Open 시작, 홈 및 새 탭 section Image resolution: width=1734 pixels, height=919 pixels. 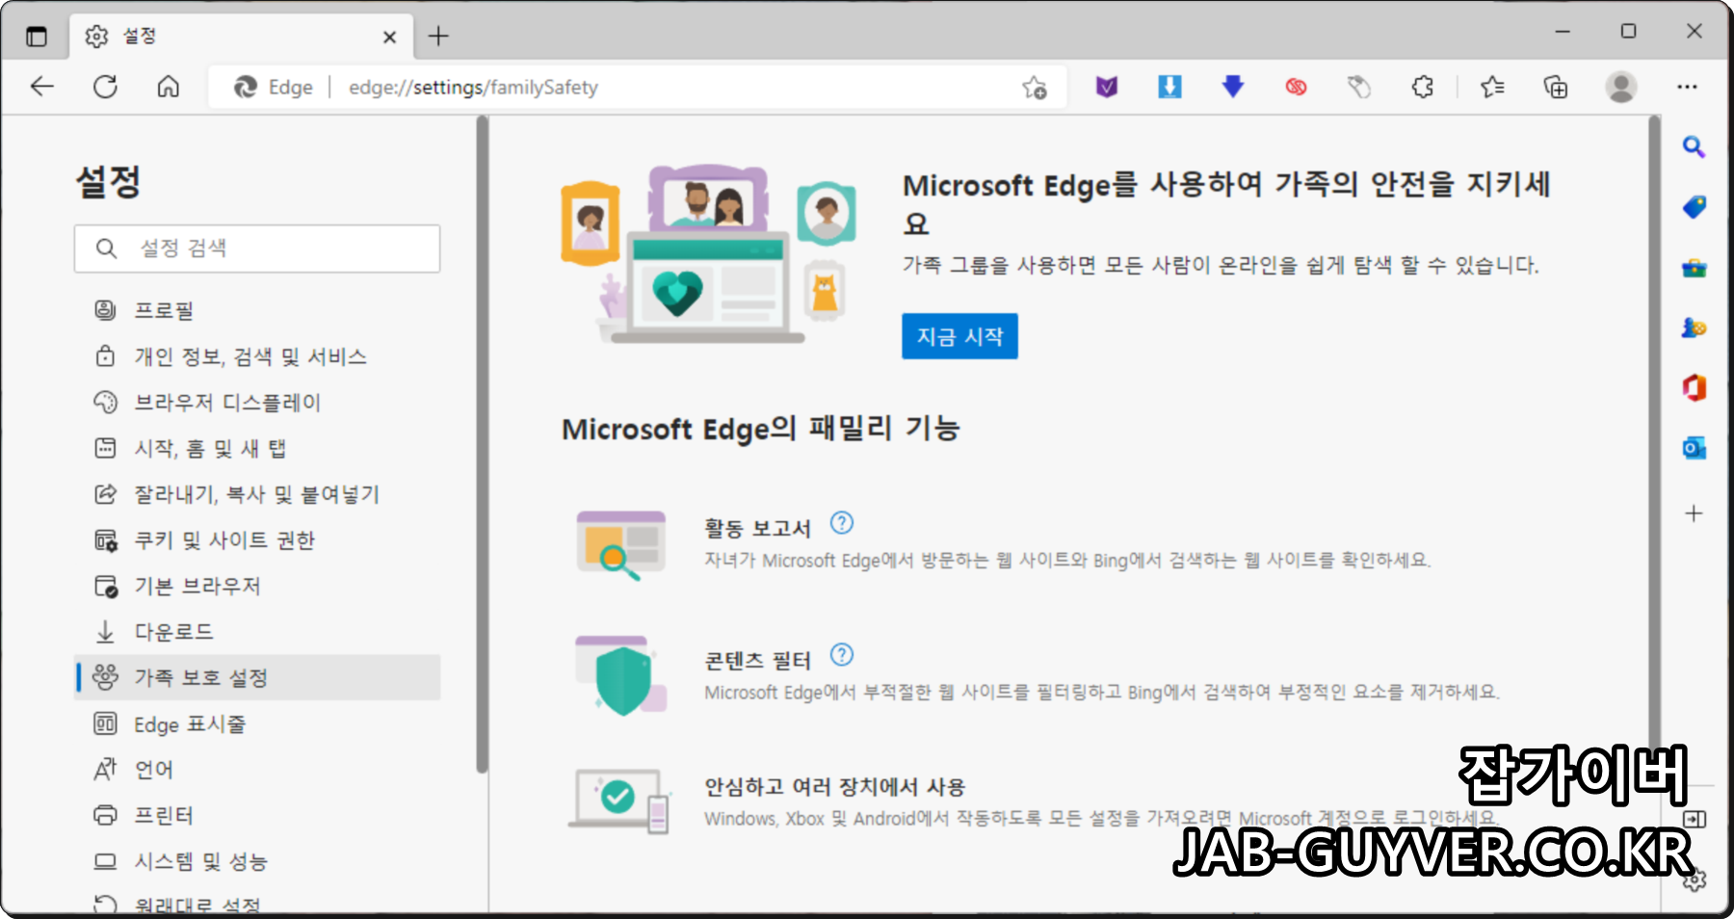pyautogui.click(x=257, y=448)
